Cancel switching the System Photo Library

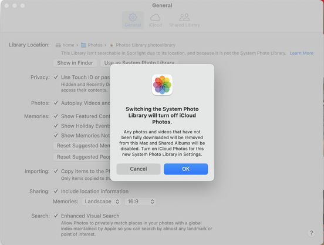point(139,169)
